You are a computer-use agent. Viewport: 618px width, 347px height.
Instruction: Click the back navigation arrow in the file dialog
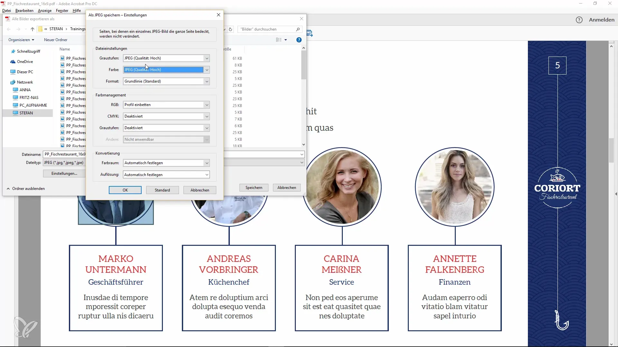(9, 29)
